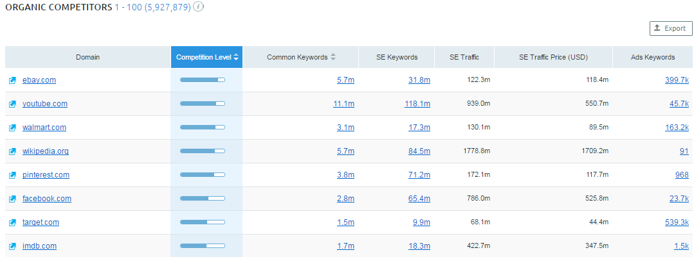Open the wikipedia.org domain link
The image size is (694, 257).
46,151
